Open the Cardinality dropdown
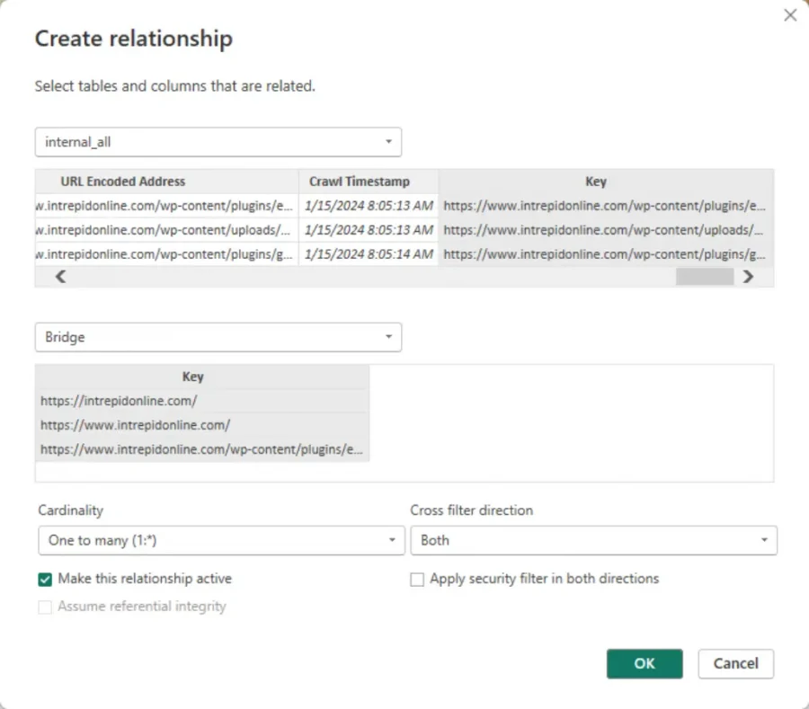 pos(221,540)
